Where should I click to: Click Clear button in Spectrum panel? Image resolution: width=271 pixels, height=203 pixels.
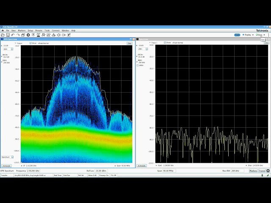point(266,43)
